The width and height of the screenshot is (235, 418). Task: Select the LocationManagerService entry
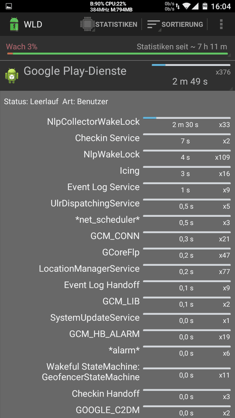[117, 269]
